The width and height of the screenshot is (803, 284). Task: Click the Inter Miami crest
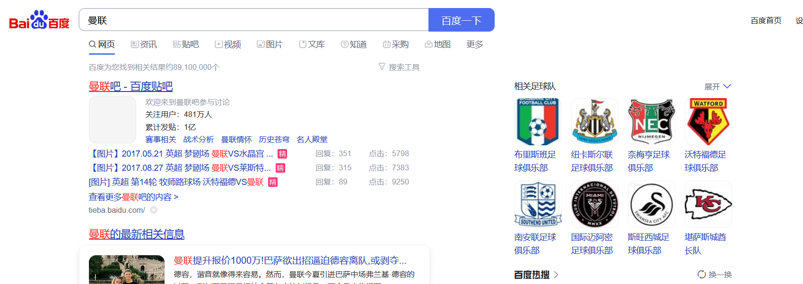click(595, 204)
